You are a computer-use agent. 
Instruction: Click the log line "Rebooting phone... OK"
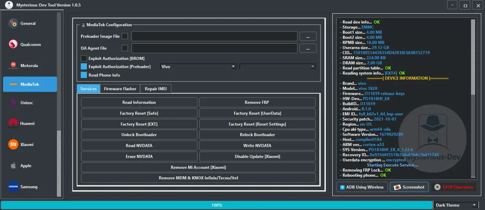tap(363, 176)
